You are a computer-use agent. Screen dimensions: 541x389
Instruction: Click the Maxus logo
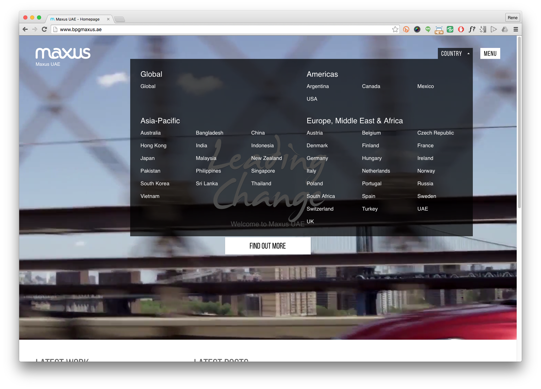(63, 53)
